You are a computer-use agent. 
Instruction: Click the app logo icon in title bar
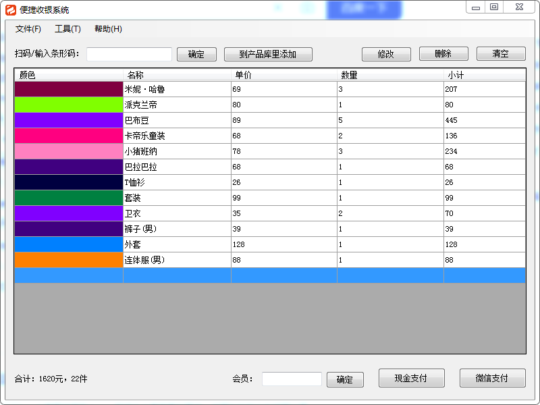click(10, 9)
